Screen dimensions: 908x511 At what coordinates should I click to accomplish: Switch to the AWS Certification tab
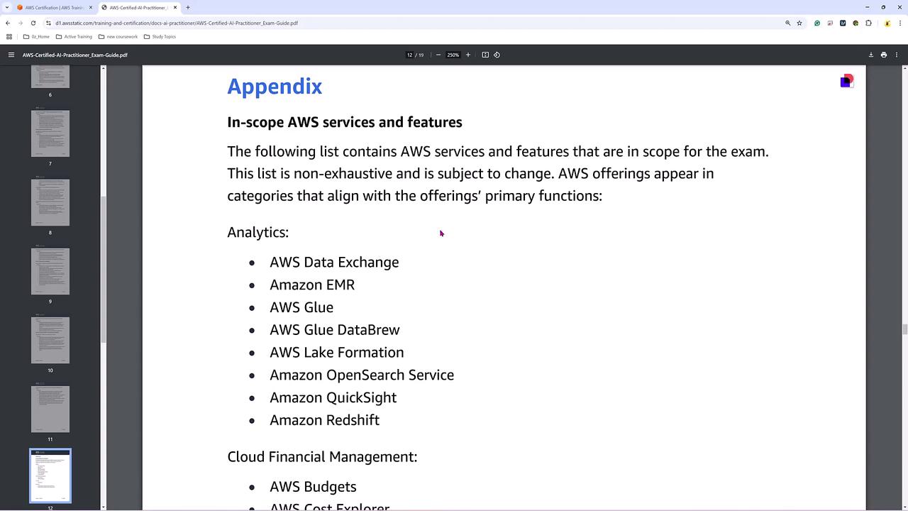click(54, 7)
